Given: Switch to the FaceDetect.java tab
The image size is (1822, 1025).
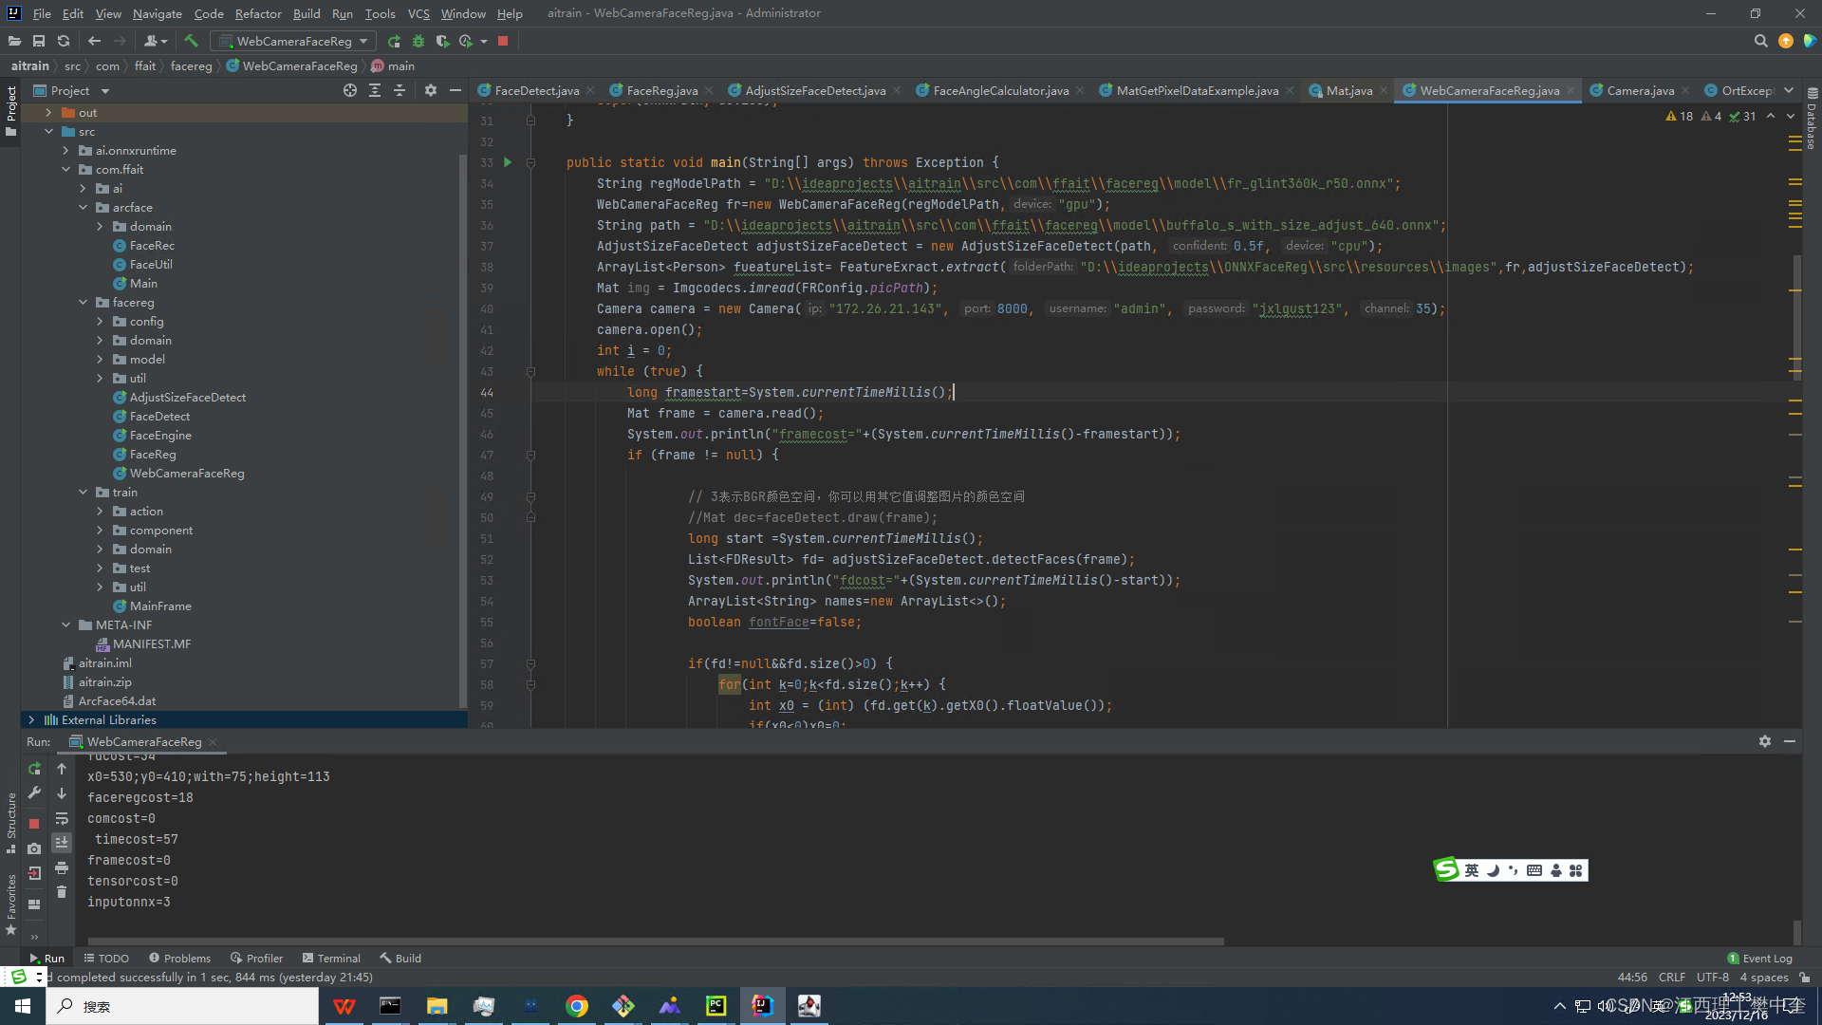Looking at the screenshot, I should [536, 90].
